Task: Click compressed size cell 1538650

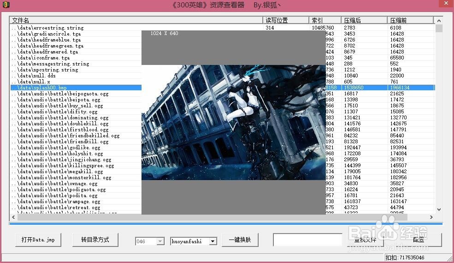Action: click(354, 88)
